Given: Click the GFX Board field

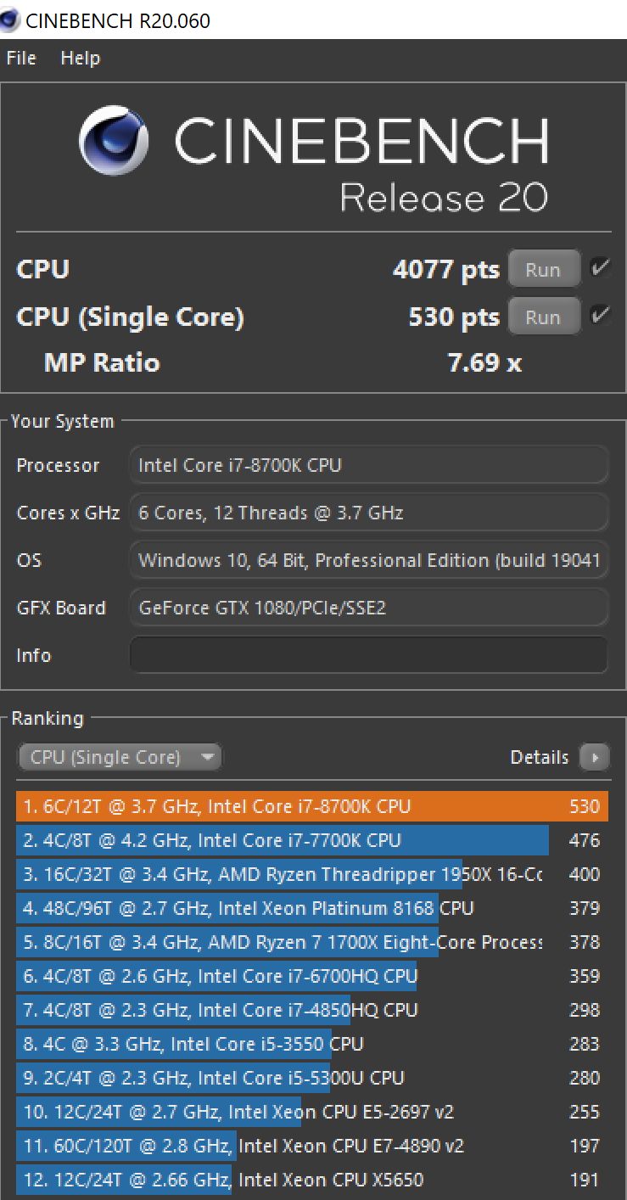Looking at the screenshot, I should click(368, 608).
